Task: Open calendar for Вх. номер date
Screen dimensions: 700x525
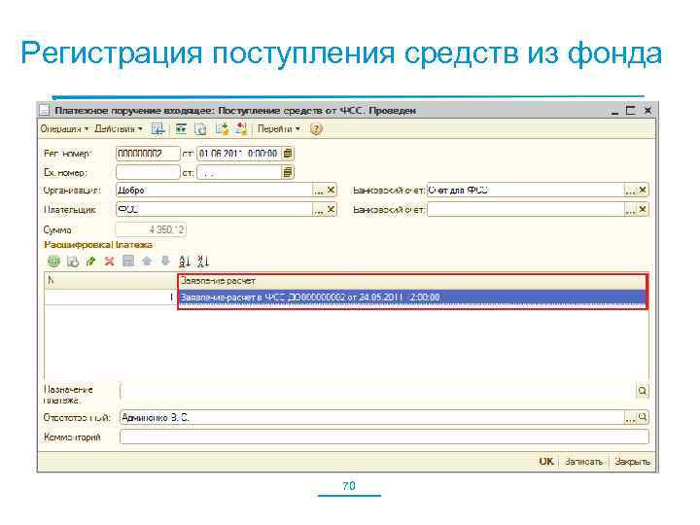Action: click(x=288, y=172)
